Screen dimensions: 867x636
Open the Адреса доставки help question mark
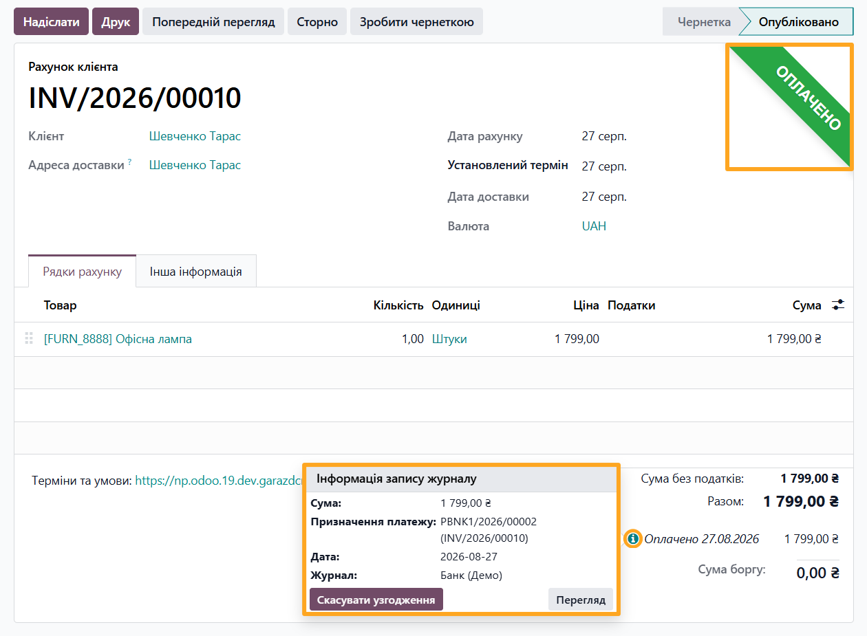(x=129, y=162)
